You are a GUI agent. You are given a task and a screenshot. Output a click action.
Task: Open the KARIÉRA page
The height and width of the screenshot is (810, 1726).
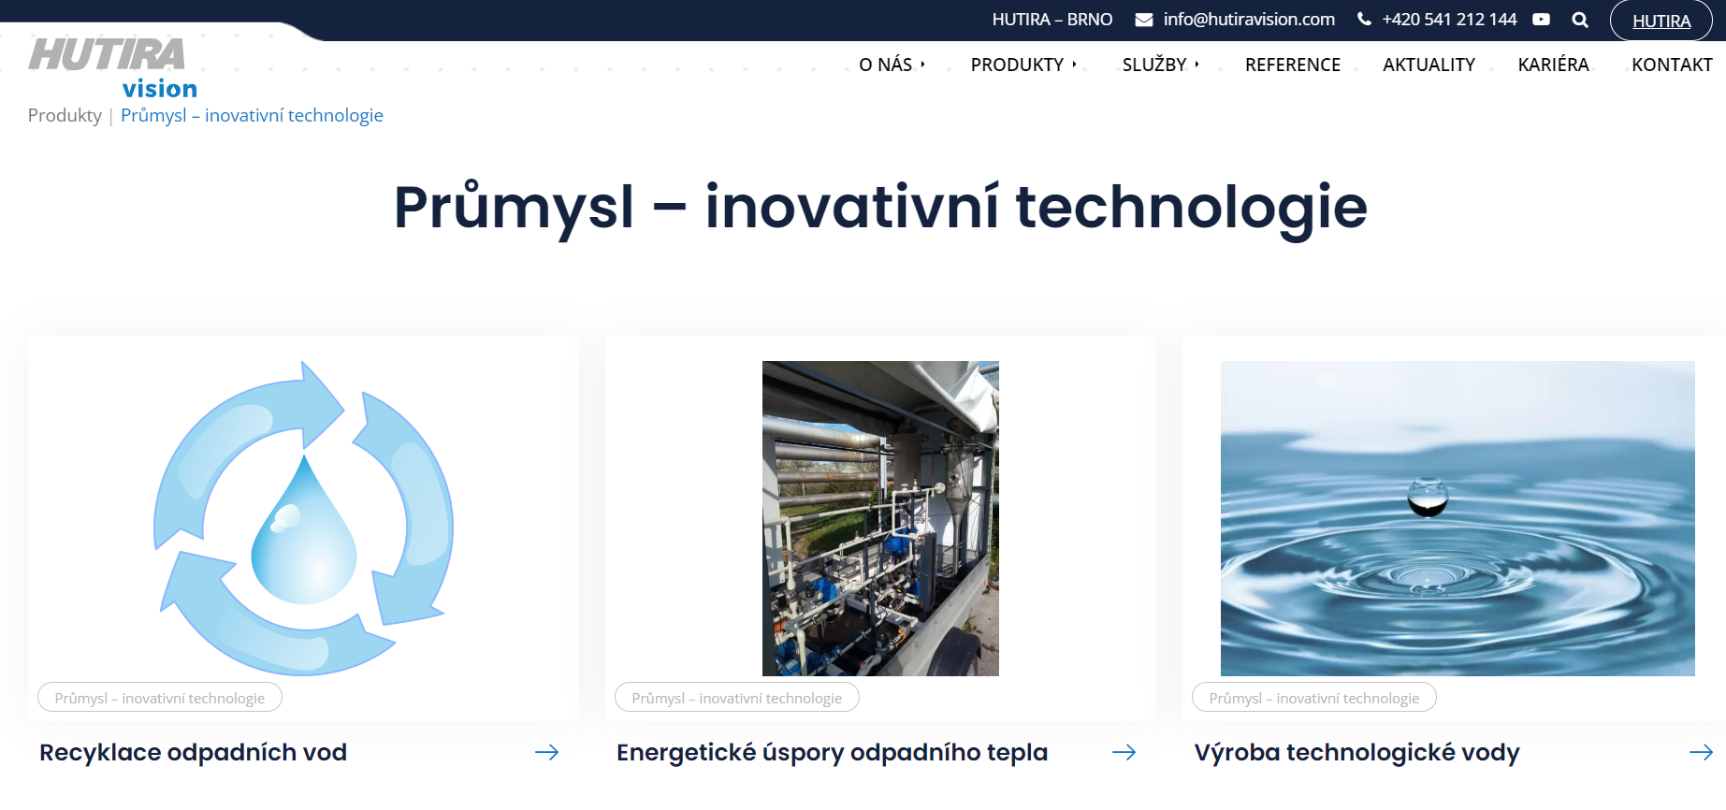(x=1553, y=65)
